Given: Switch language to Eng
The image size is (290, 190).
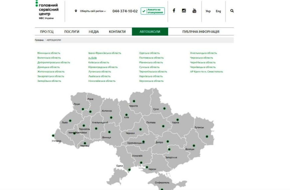Looking at the screenshot, I should point(218,11).
